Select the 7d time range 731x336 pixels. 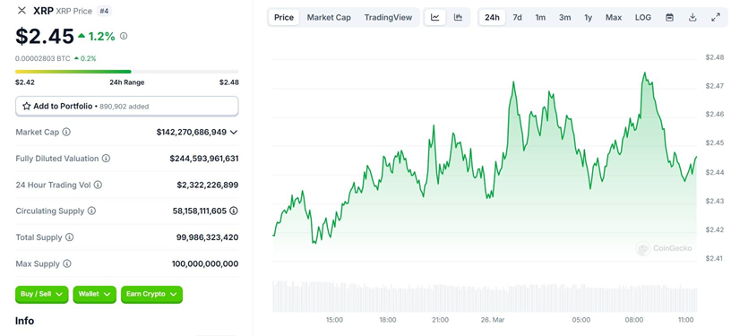(517, 18)
